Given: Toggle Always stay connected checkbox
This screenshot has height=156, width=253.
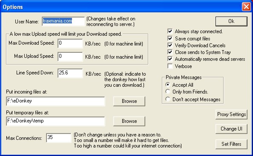Looking at the screenshot, I should tap(170, 31).
